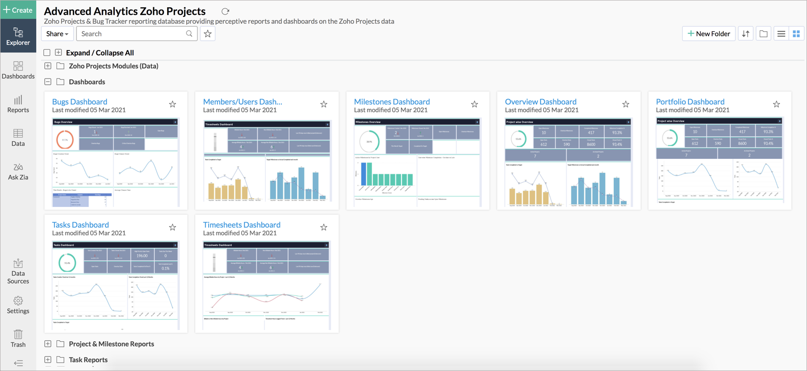Select the Dashboards folder name

click(x=87, y=82)
